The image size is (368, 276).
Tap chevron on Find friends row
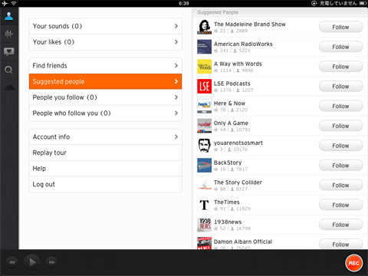(176, 66)
